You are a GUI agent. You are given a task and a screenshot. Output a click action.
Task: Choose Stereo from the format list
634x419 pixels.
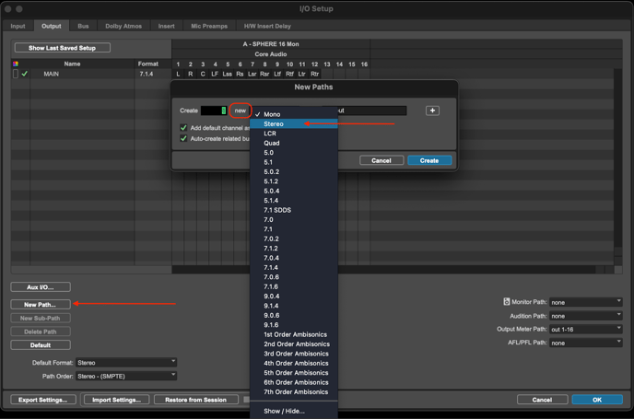click(274, 123)
